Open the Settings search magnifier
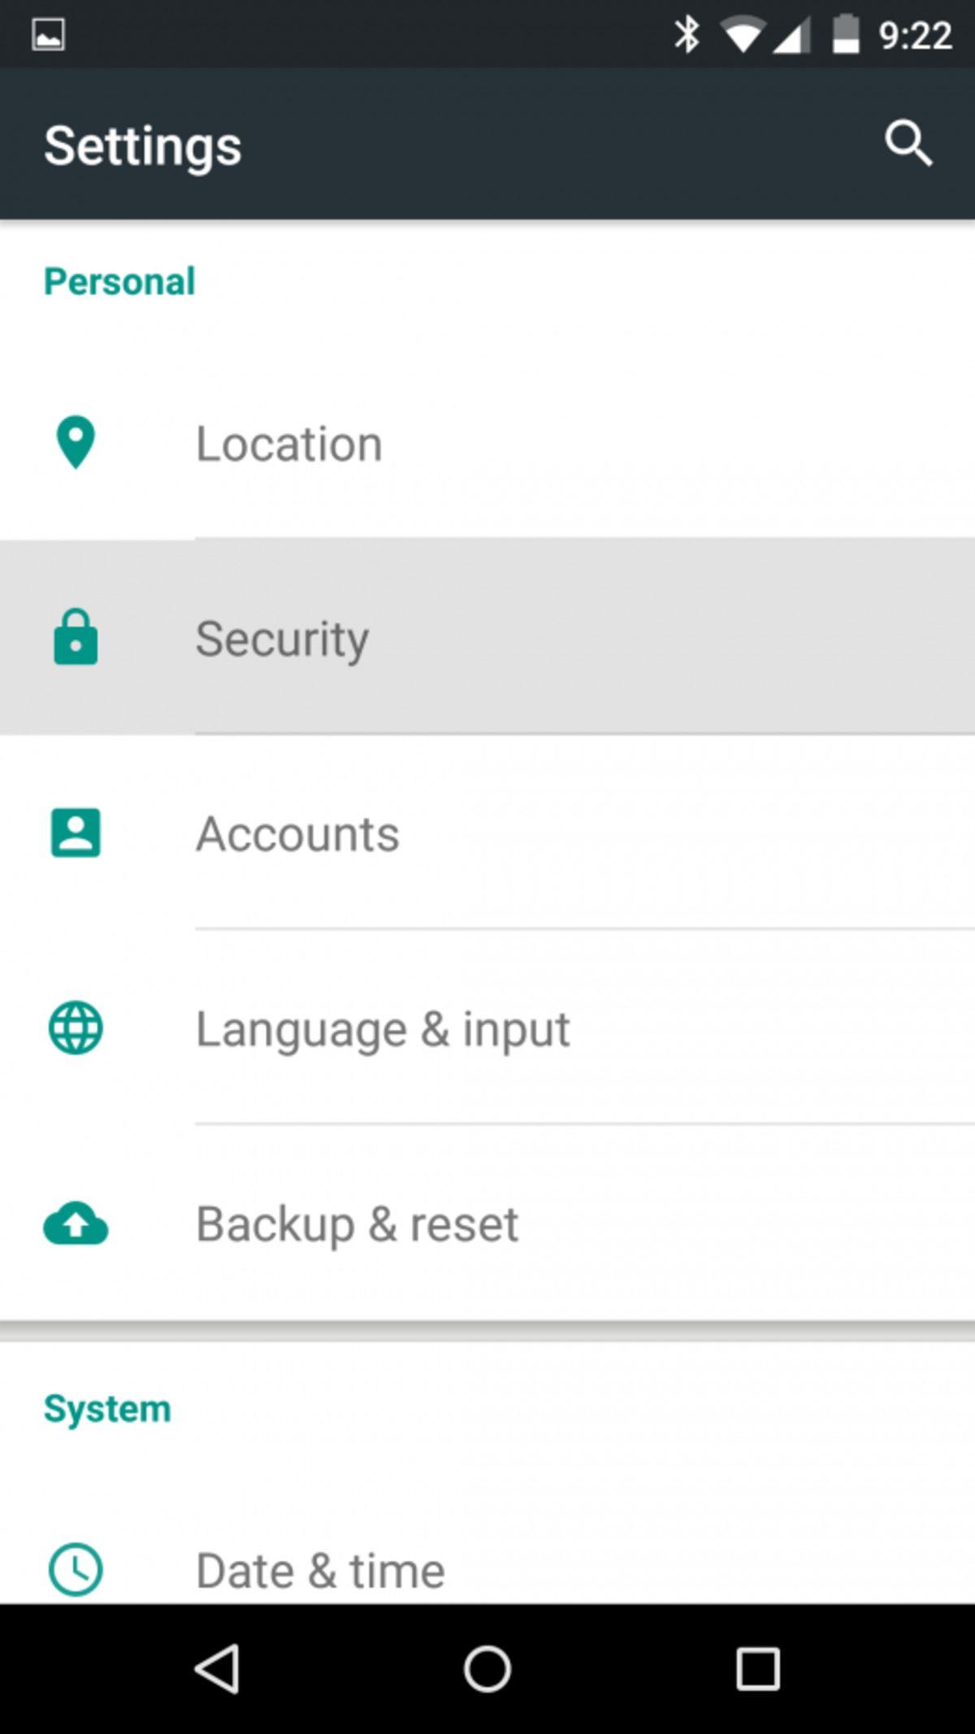 pyautogui.click(x=908, y=145)
